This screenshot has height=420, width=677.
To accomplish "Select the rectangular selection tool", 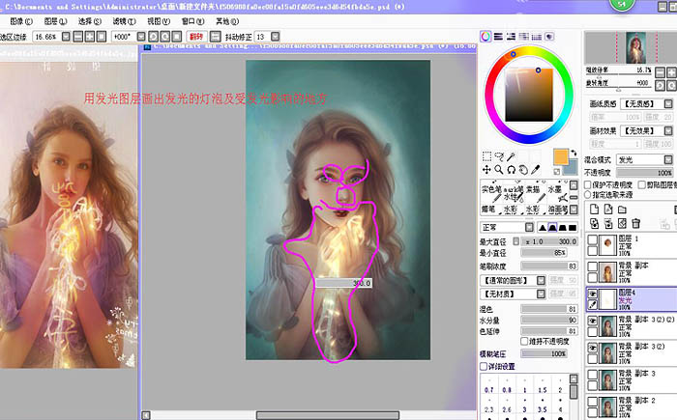I will (486, 156).
